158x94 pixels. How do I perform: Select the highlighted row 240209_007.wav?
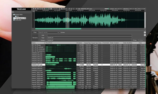tap(88, 65)
